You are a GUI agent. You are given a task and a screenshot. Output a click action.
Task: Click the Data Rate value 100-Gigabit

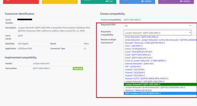tap(23, 44)
